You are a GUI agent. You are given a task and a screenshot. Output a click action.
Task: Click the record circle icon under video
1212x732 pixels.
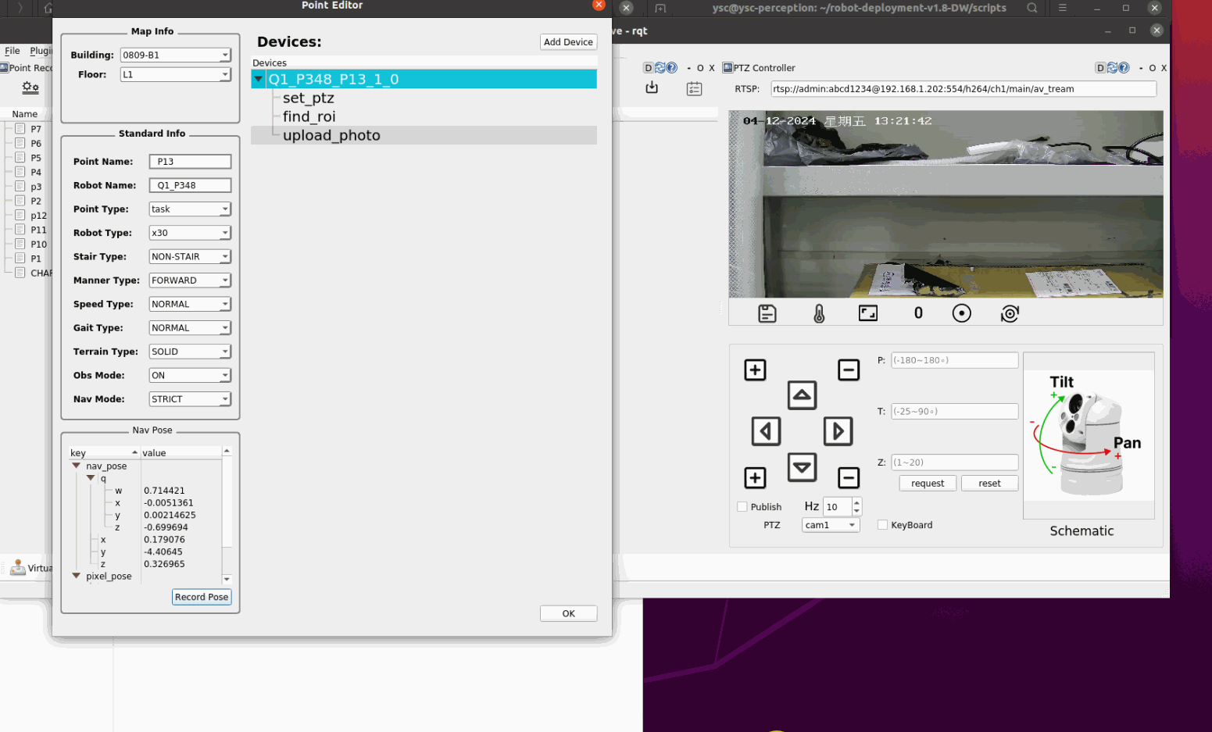pos(961,313)
